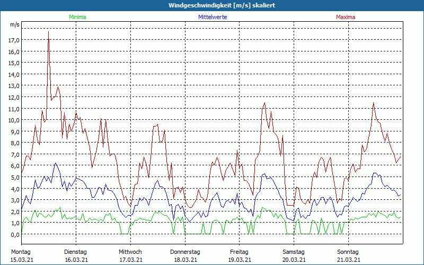Click the 11,0 y-axis value
This screenshot has width=424, height=265.
pos(14,109)
